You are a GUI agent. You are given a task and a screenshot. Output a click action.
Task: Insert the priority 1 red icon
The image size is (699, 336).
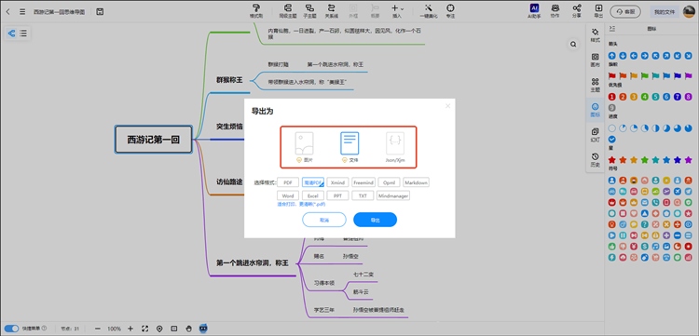(x=612, y=97)
